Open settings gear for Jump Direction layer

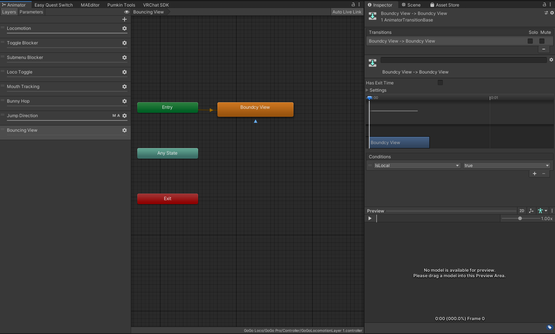125,116
